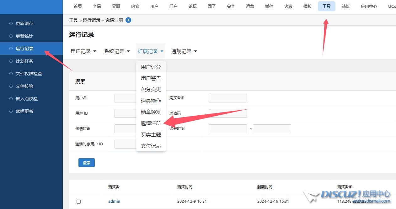Select 计划任务 in the left sidebar

pyautogui.click(x=24, y=61)
